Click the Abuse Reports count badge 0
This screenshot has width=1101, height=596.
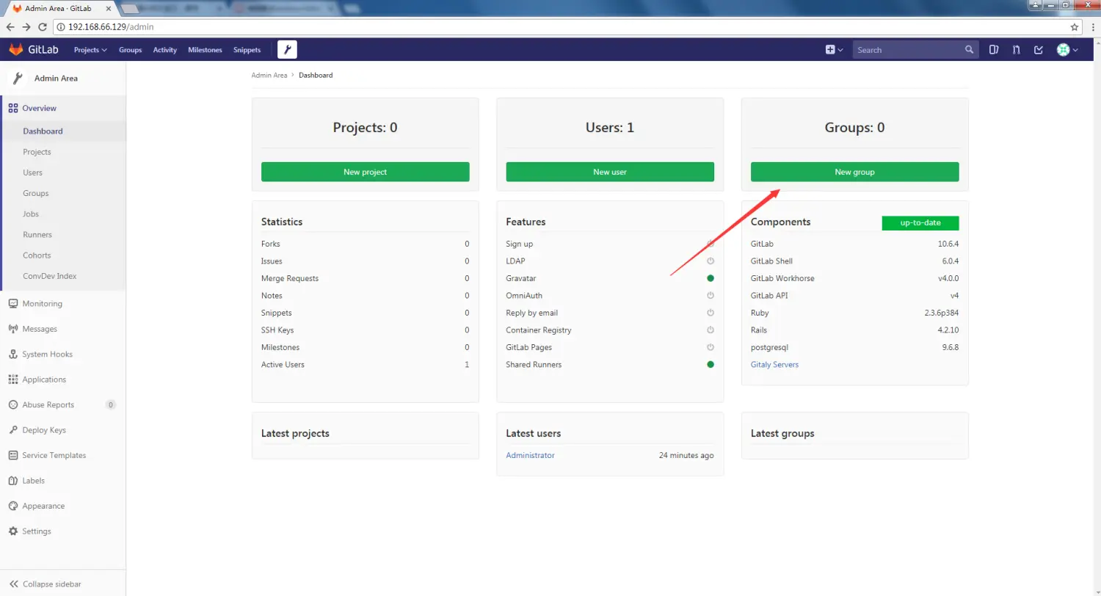(111, 405)
